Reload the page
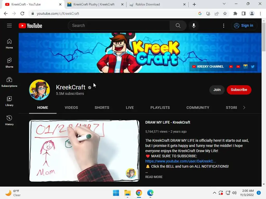The height and width of the screenshot is (199, 266). (x=22, y=13)
